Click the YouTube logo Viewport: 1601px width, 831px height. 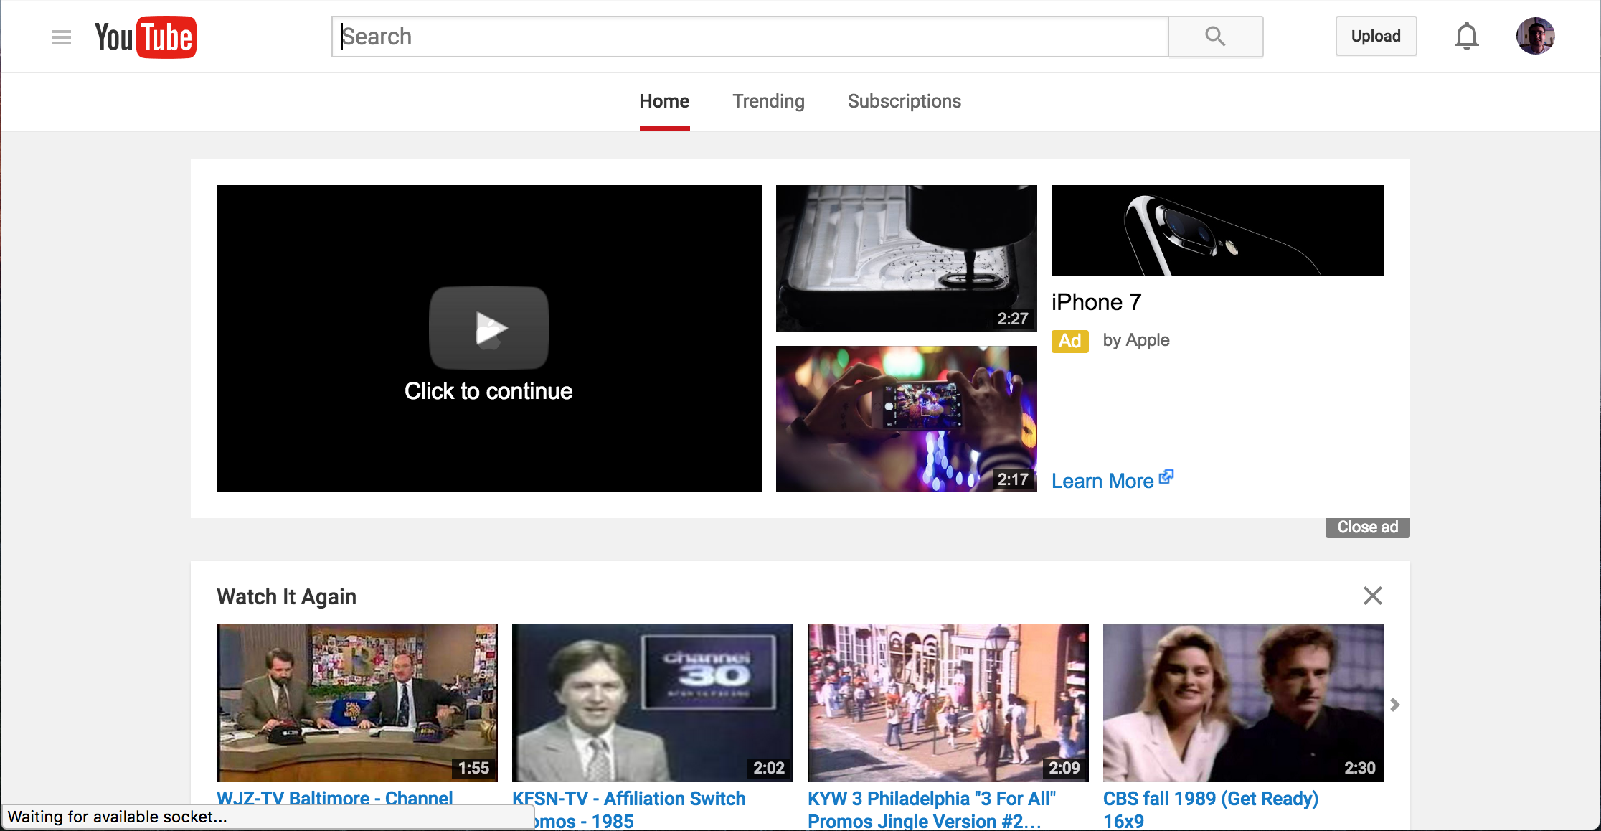pyautogui.click(x=146, y=37)
